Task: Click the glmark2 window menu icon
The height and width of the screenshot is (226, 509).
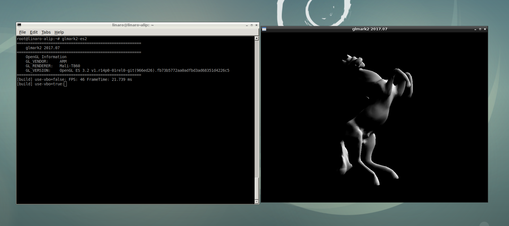Action: [264, 29]
